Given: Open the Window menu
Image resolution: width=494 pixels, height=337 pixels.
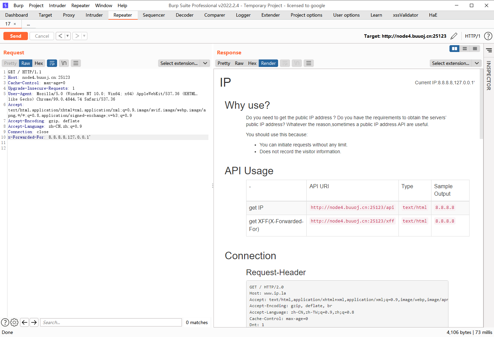Looking at the screenshot, I should (x=104, y=5).
